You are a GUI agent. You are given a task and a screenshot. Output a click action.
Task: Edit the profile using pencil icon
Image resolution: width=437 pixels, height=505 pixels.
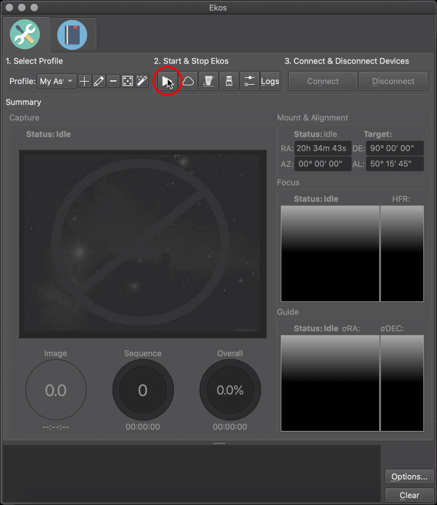[x=98, y=82]
